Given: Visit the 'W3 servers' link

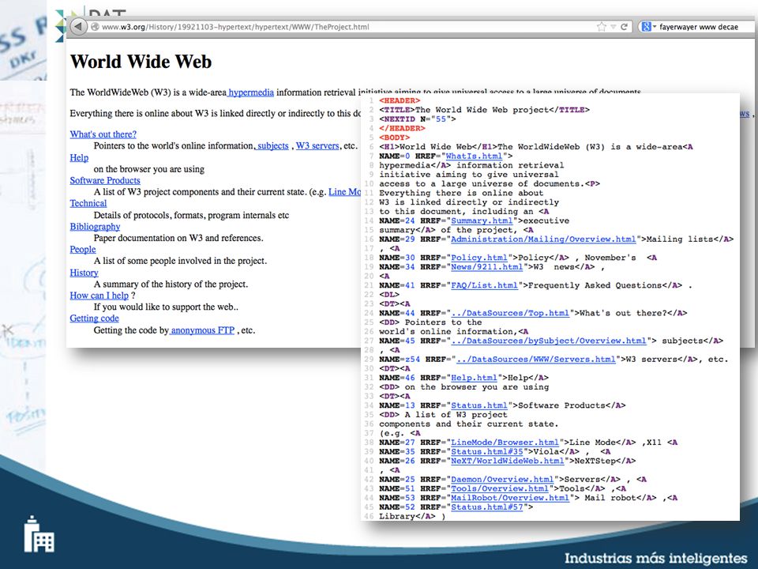Looking at the screenshot, I should [x=317, y=145].
